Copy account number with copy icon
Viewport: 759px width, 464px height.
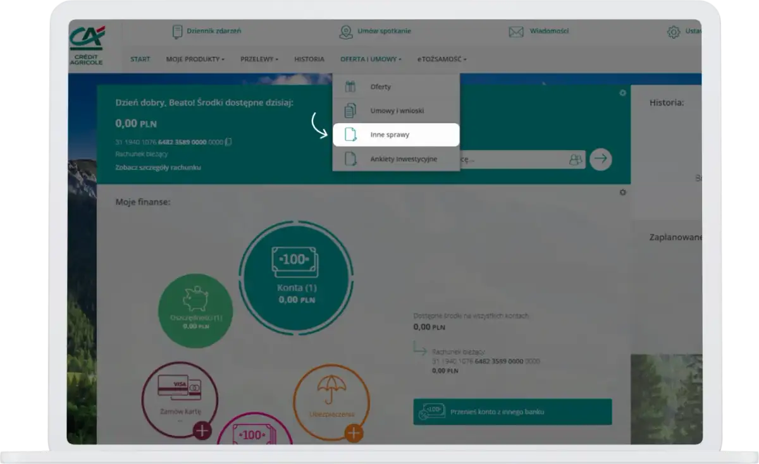tap(228, 142)
